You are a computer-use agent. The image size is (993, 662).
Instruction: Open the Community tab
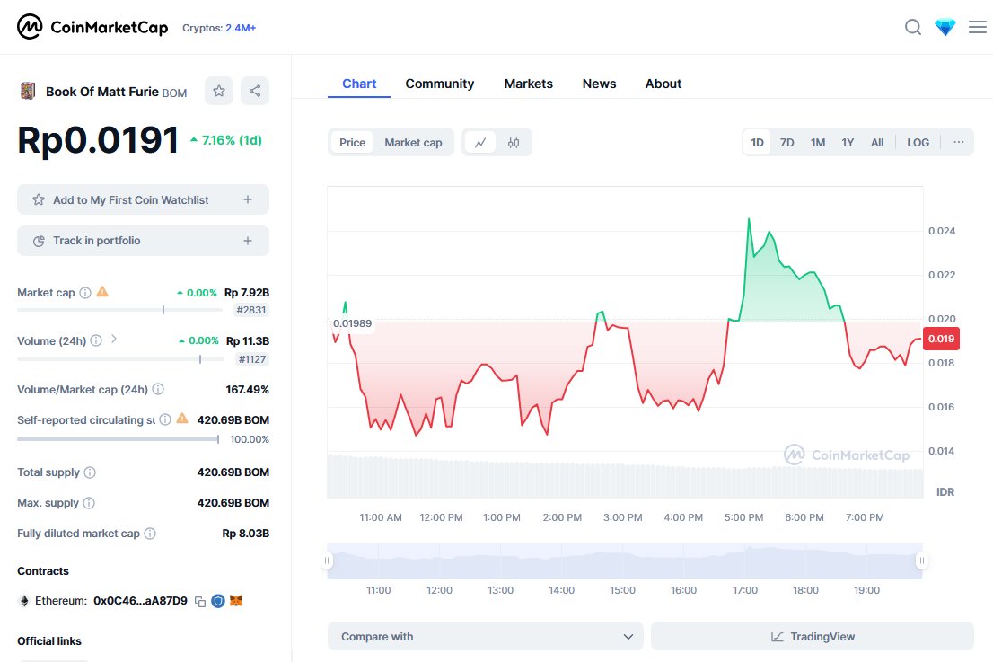(x=440, y=84)
